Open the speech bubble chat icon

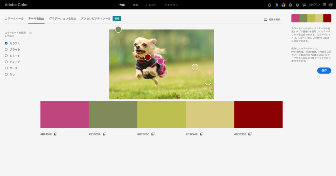304,5
